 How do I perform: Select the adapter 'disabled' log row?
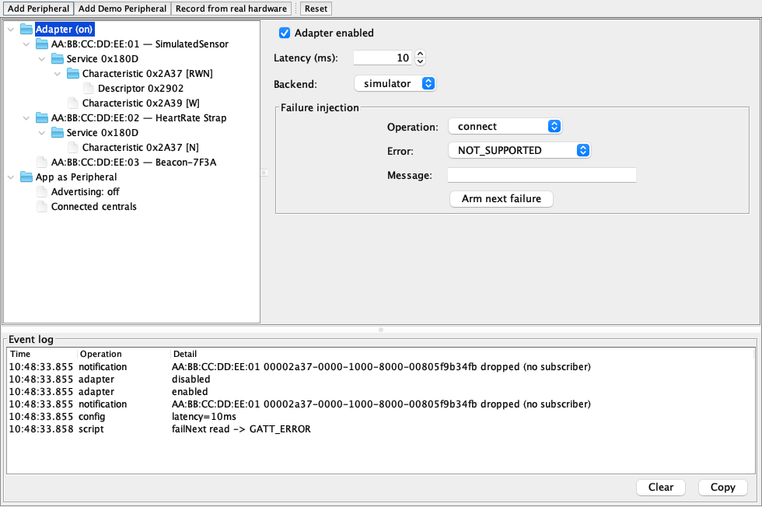tap(381, 379)
